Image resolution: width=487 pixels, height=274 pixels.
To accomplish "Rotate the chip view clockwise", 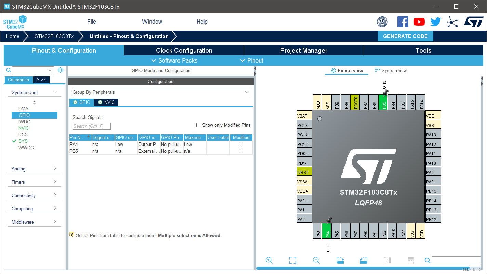I will [x=340, y=260].
